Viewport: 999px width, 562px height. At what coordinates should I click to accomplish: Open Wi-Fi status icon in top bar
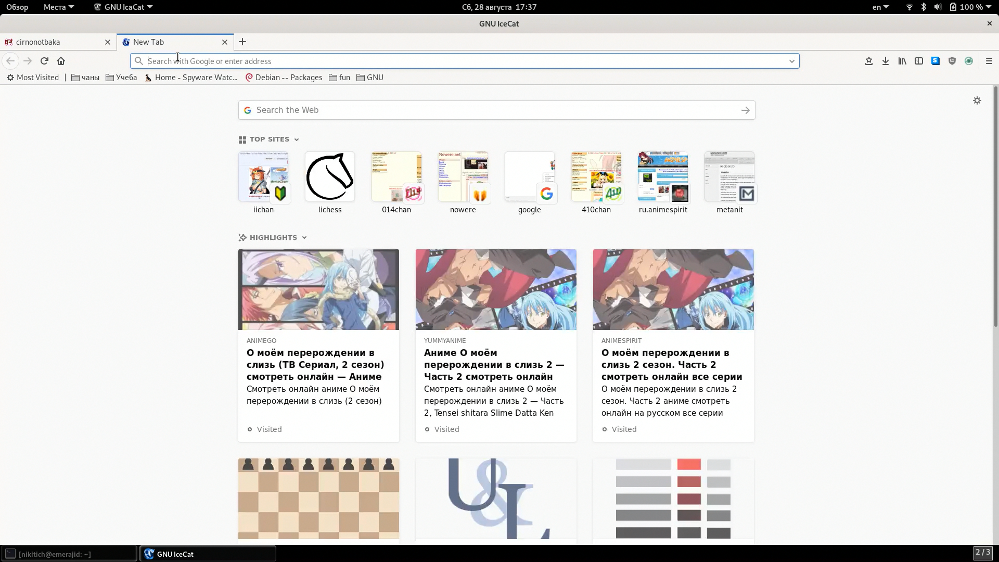[x=910, y=7]
